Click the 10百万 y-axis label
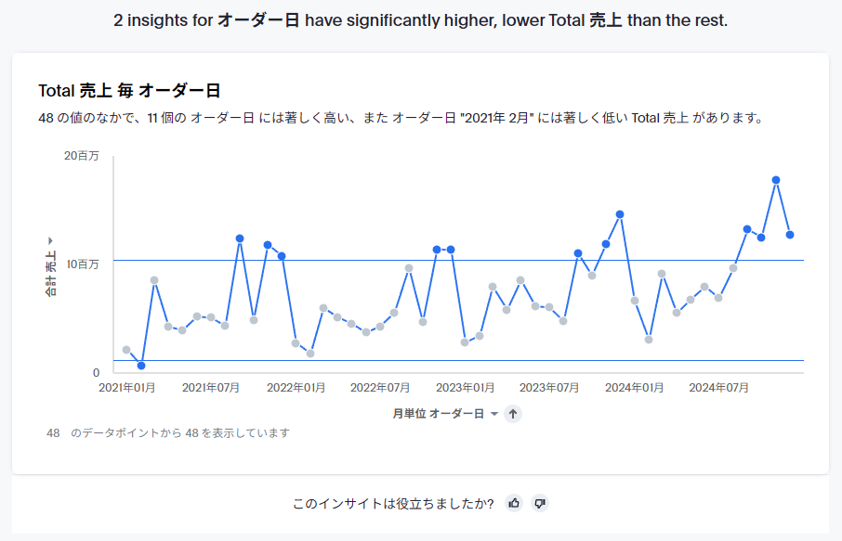The image size is (842, 541). (81, 264)
